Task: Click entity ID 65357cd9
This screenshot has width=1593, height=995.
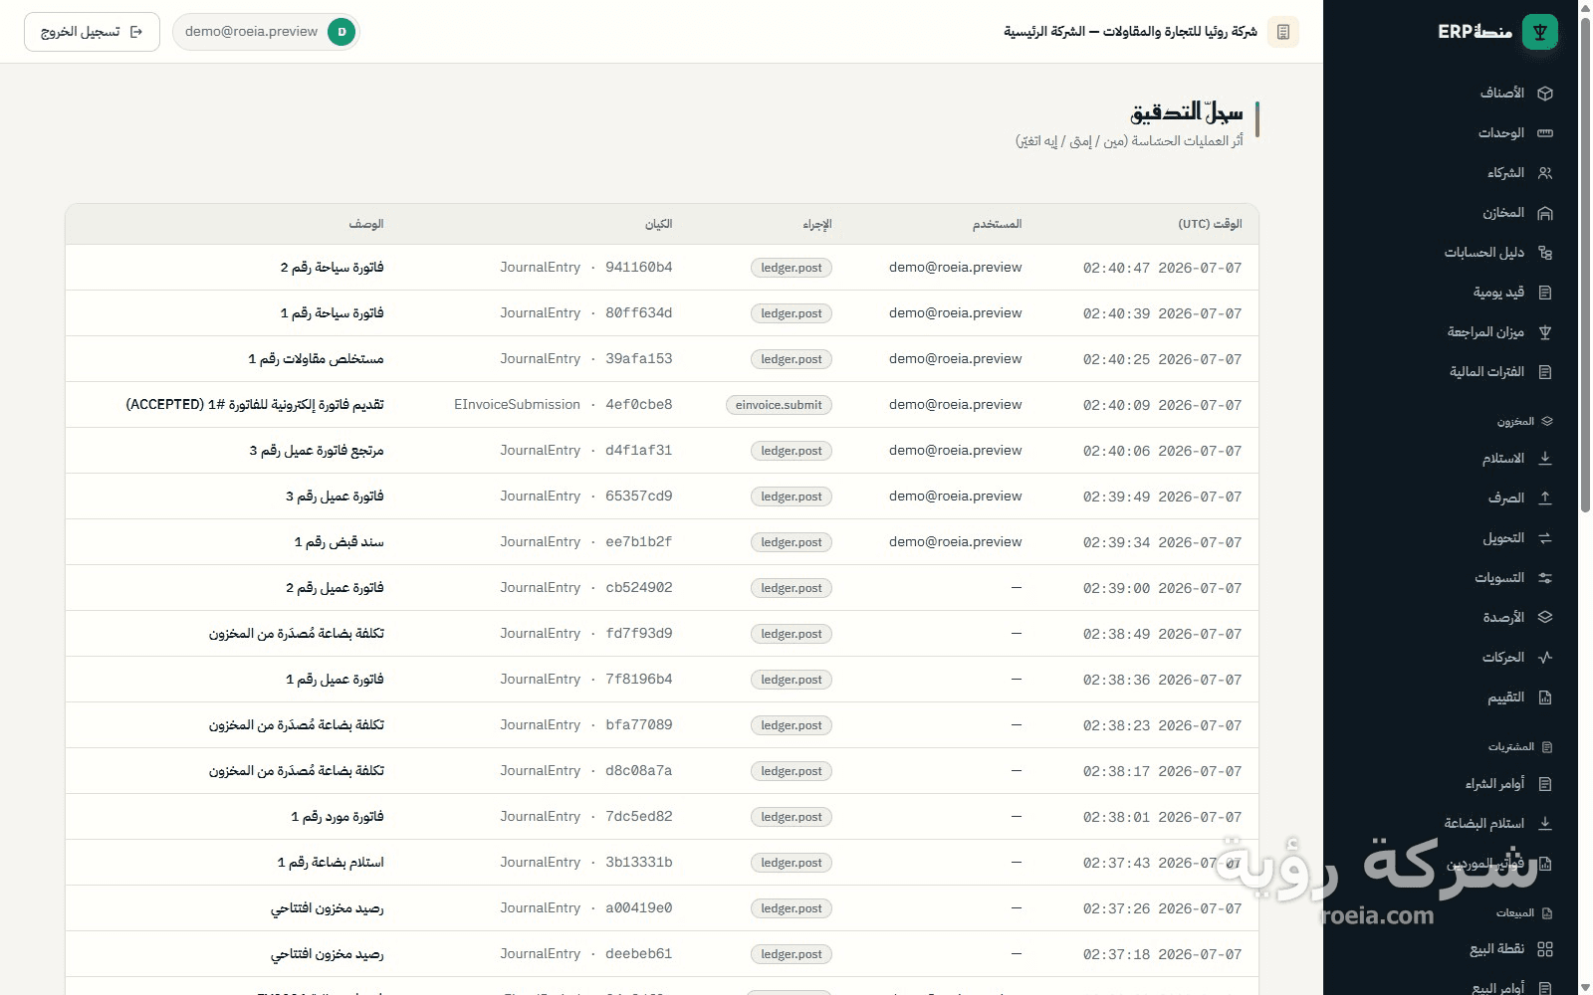Action: tap(639, 497)
